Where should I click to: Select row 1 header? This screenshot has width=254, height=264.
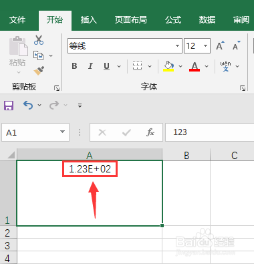[x=8, y=193]
